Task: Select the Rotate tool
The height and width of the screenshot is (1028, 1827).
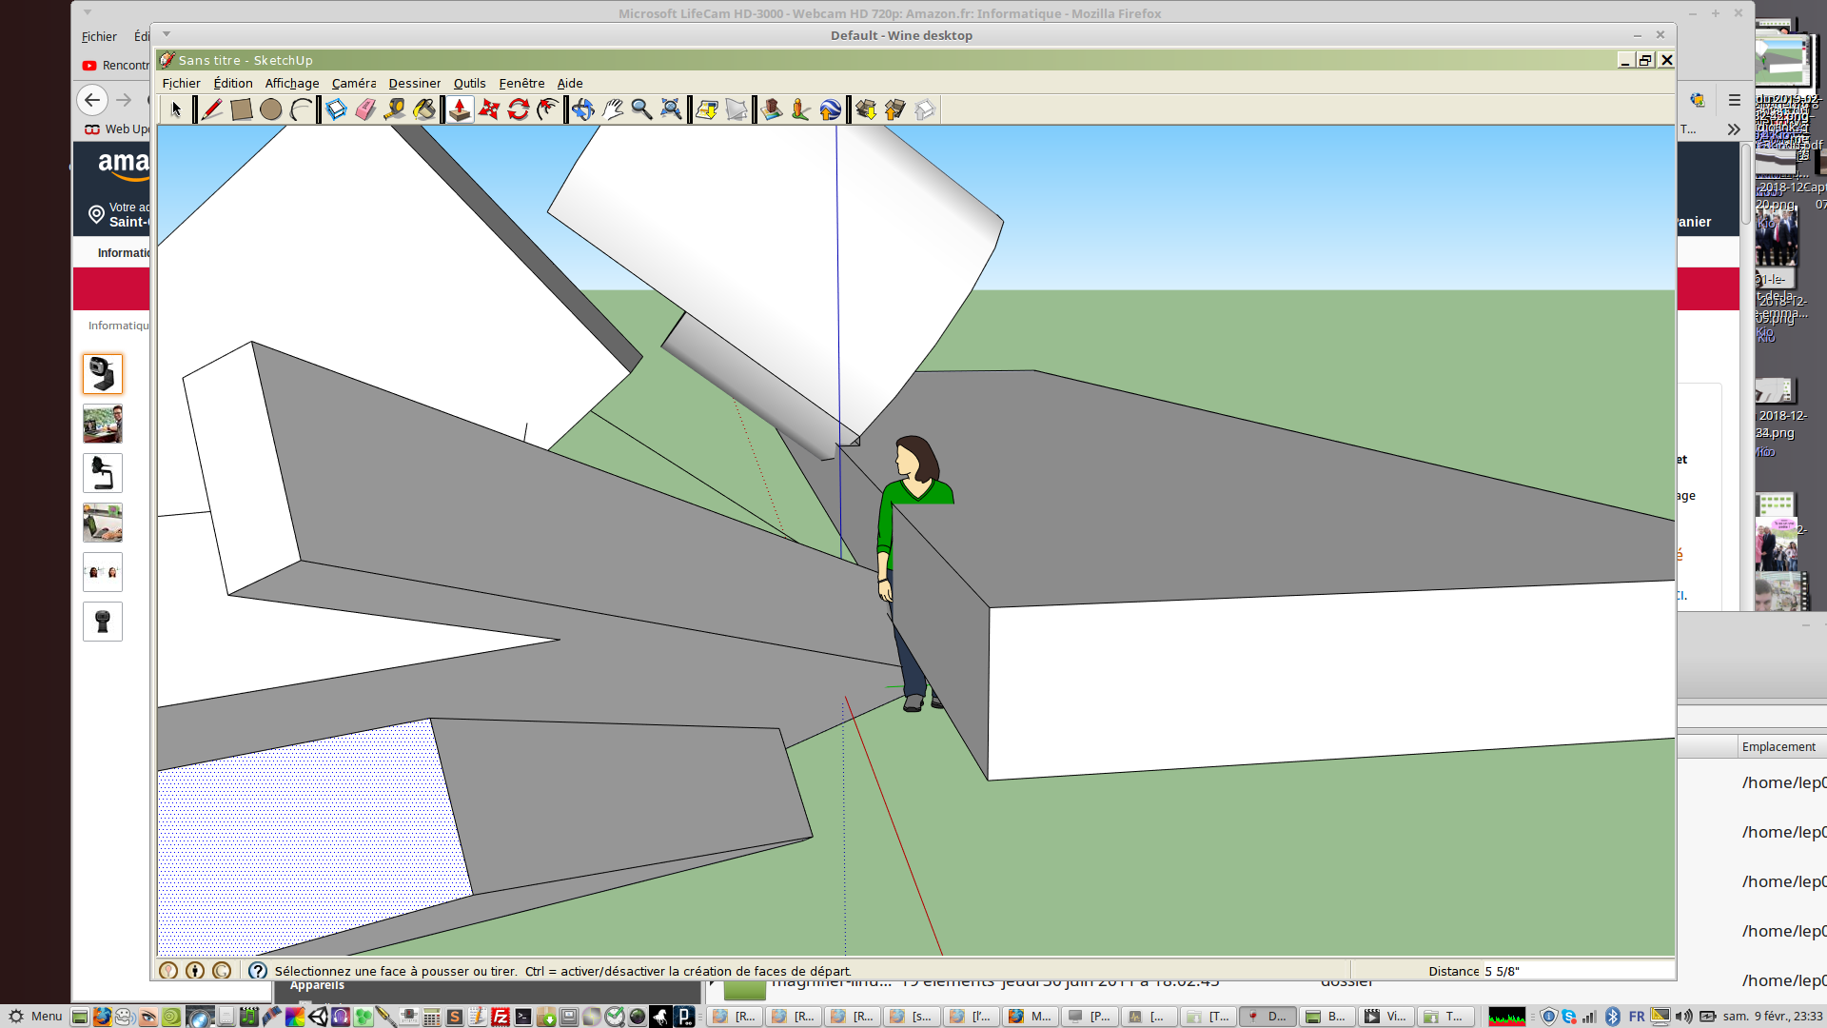Action: click(519, 109)
